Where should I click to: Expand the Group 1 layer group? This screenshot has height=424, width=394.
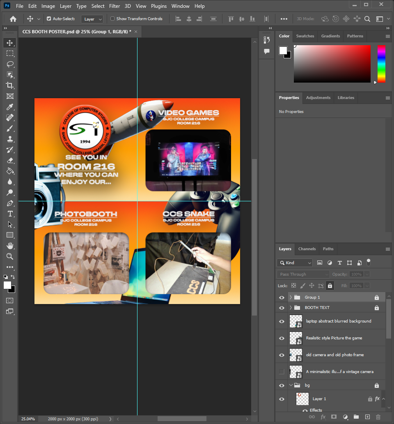coord(291,297)
